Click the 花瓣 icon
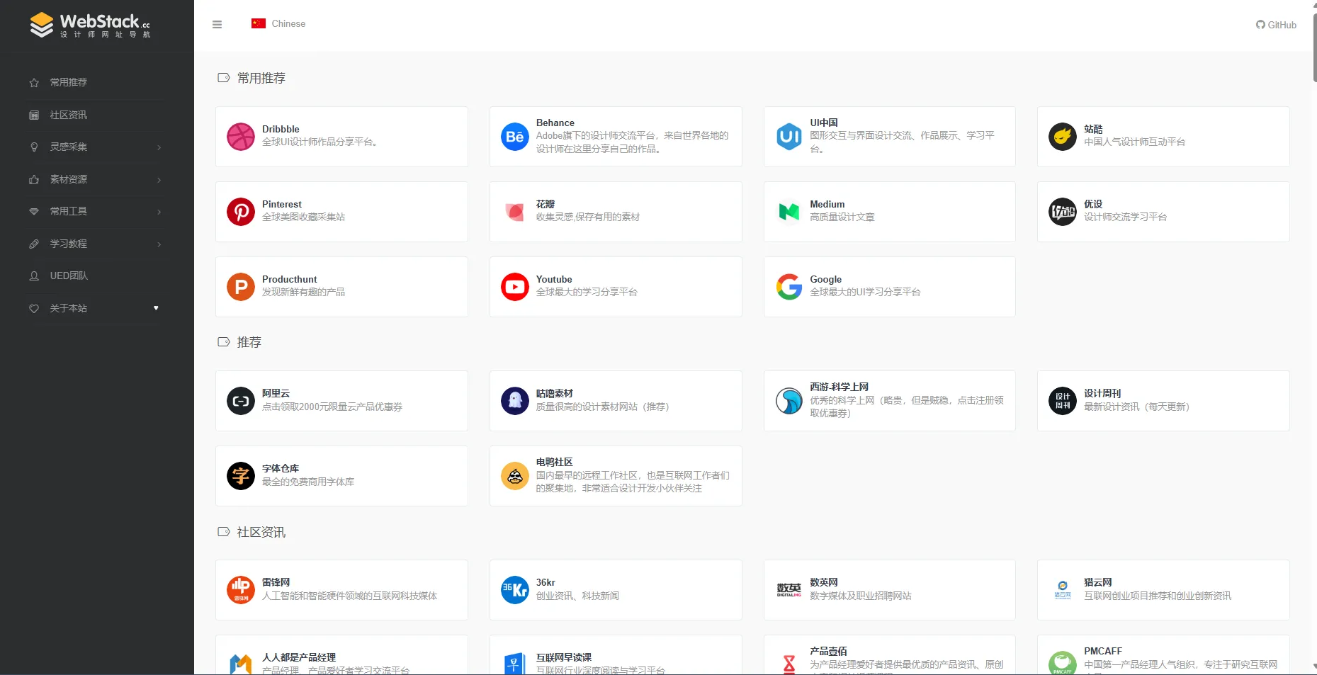This screenshot has height=675, width=1317. click(x=515, y=212)
